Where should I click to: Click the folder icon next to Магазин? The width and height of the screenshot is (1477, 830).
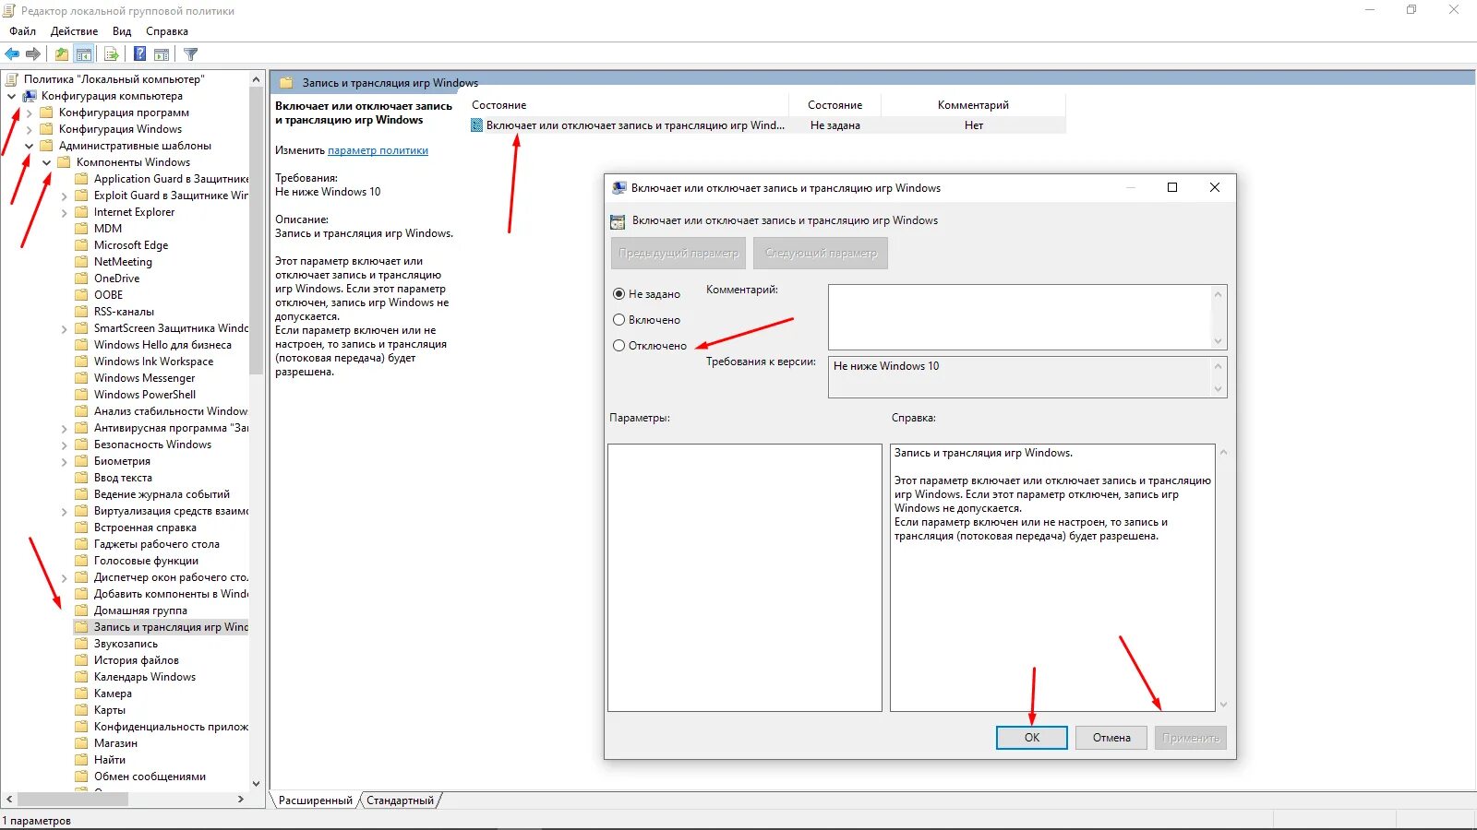point(81,743)
